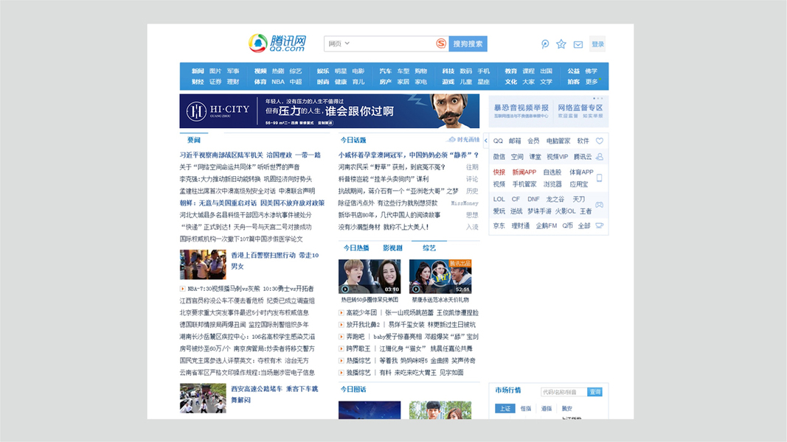Click the HI-CITY banner advertisement
This screenshot has height=442, width=787.
click(329, 111)
